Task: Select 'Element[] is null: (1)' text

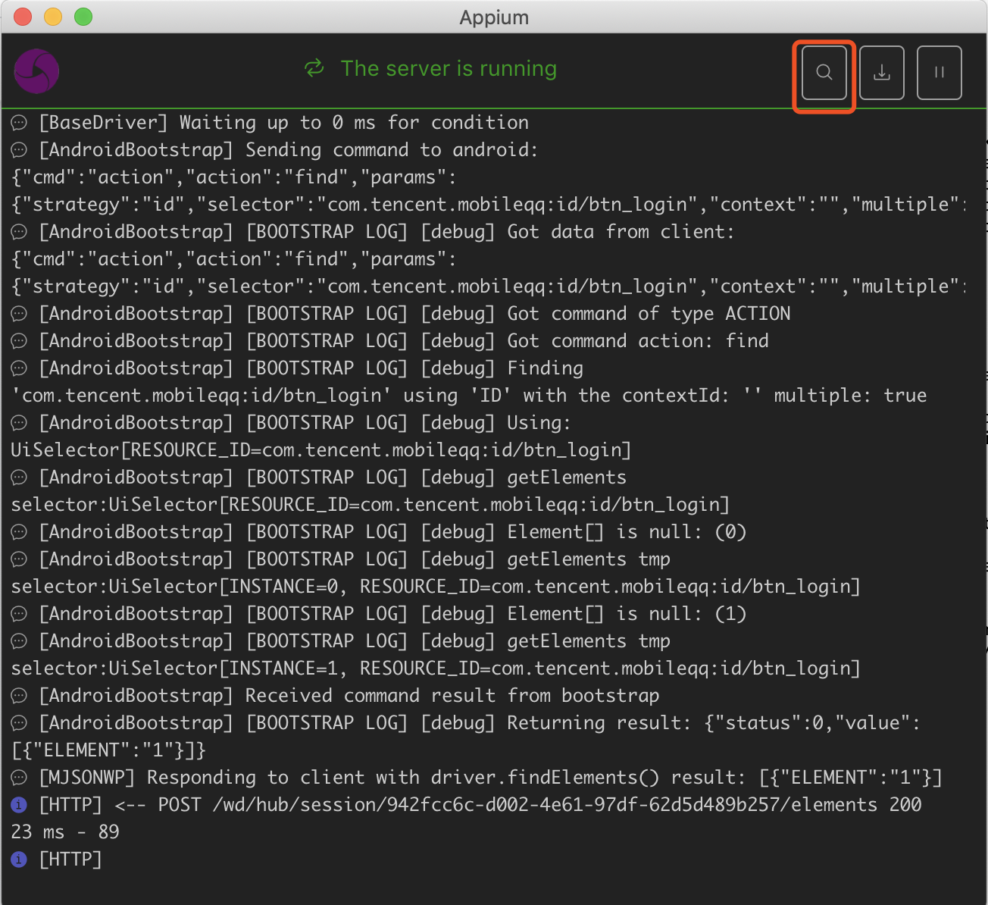Action: [x=627, y=614]
